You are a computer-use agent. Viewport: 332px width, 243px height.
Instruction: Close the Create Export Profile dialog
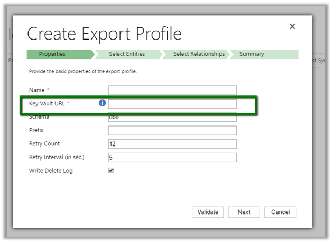292,26
